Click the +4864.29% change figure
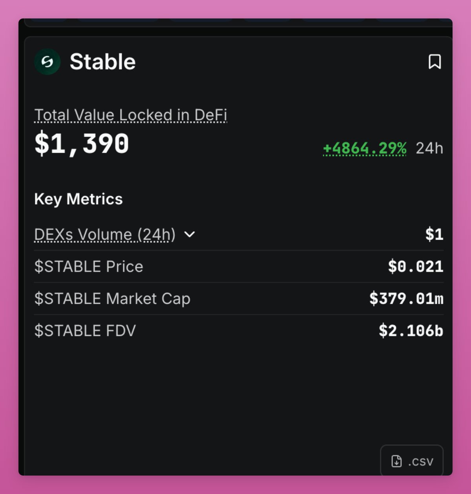The image size is (471, 494). (364, 148)
